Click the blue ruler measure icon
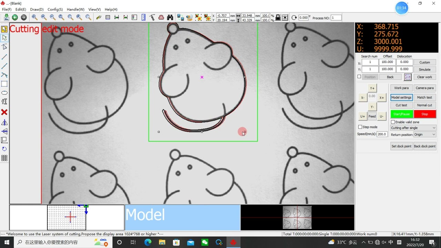Screen dimensions: 441x248 [x=143, y=17]
